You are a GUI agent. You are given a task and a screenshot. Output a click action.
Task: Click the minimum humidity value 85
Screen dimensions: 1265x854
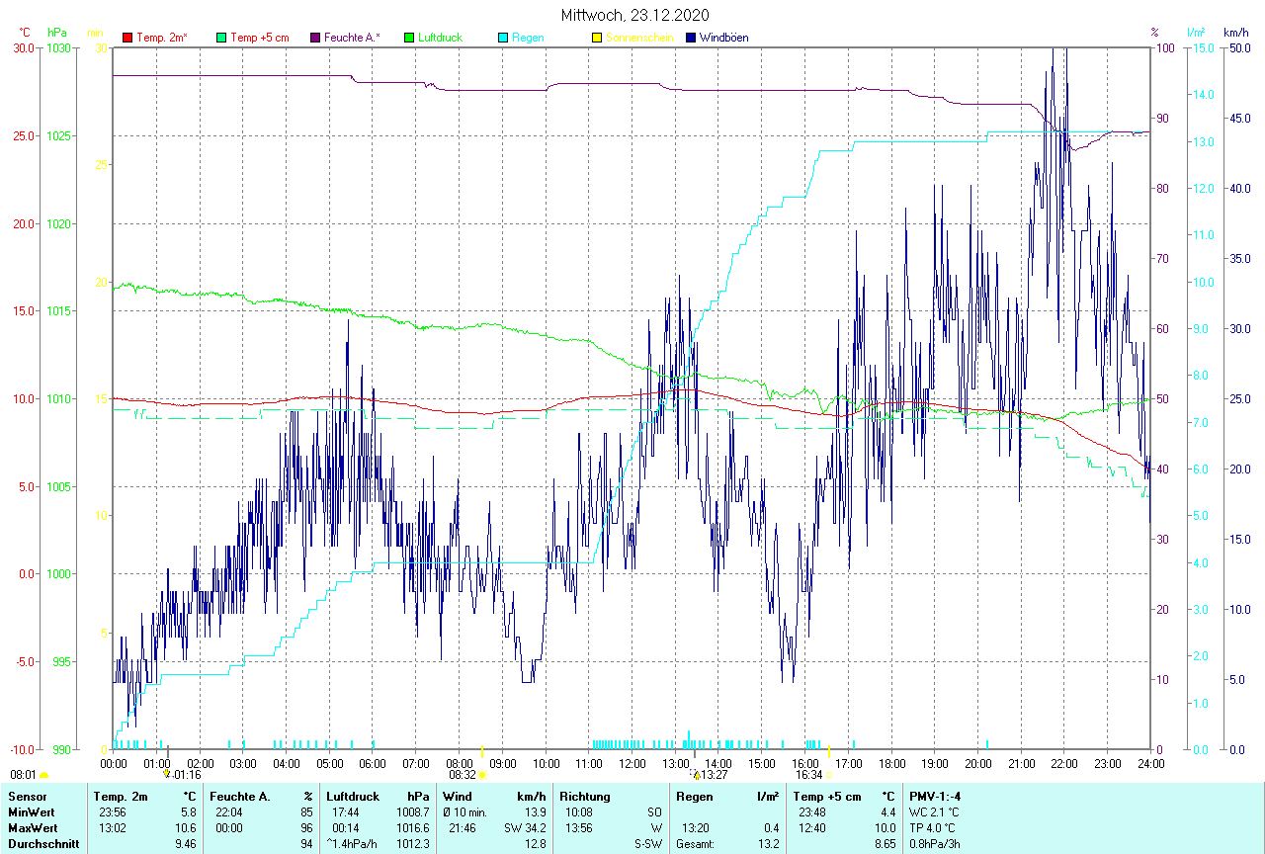pyautogui.click(x=306, y=811)
